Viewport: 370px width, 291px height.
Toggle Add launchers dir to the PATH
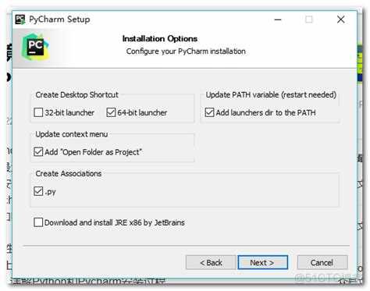209,112
